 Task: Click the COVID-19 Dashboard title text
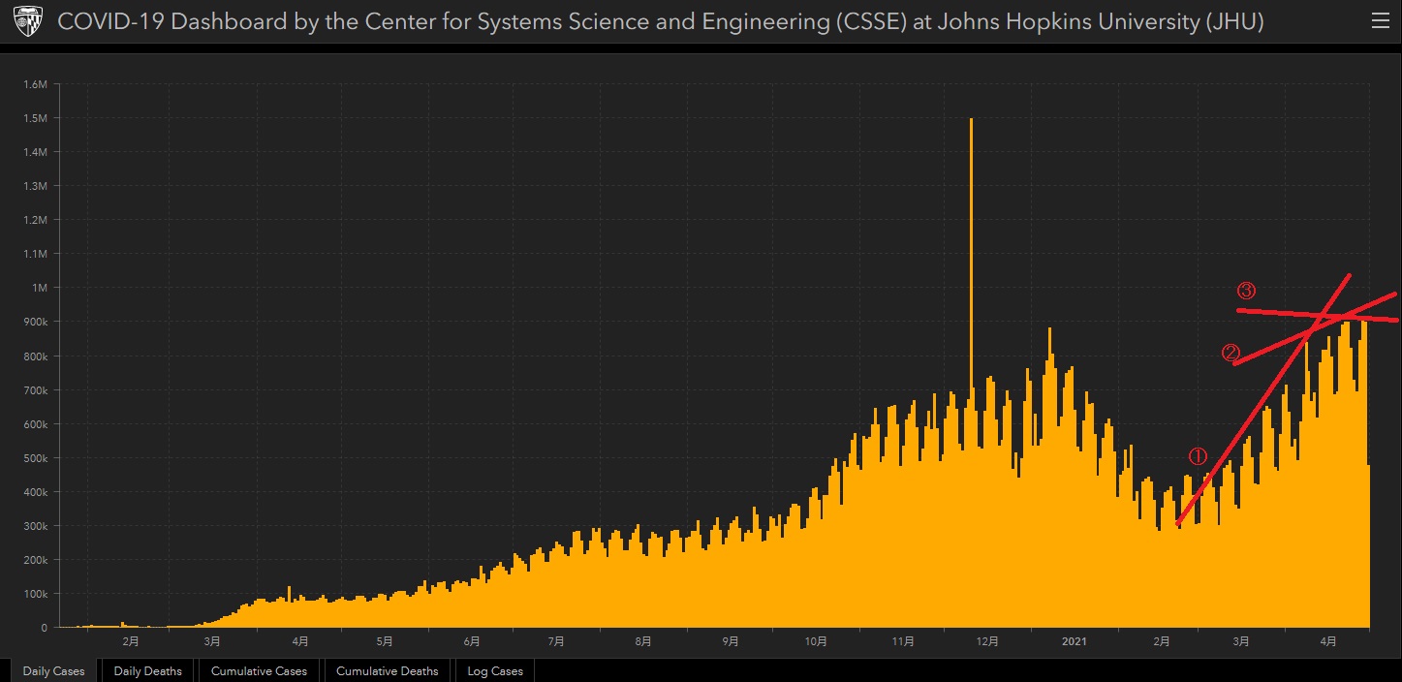[659, 21]
